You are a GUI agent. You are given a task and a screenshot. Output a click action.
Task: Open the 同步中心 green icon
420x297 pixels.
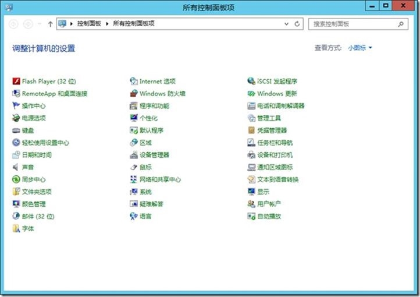pyautogui.click(x=16, y=179)
